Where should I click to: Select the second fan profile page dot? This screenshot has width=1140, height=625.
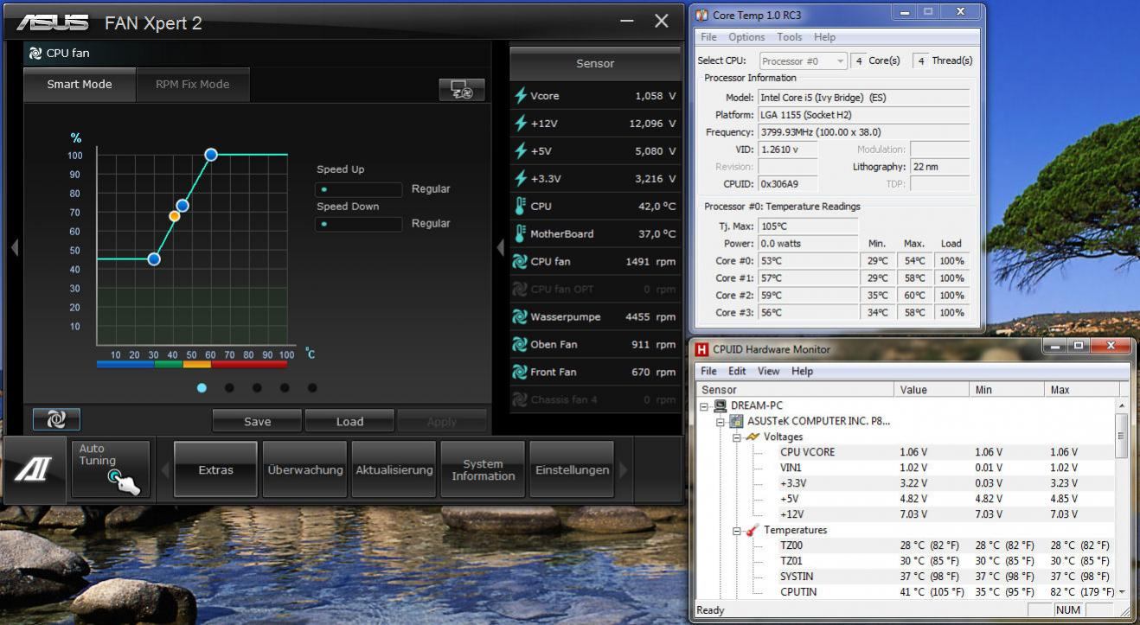(229, 388)
